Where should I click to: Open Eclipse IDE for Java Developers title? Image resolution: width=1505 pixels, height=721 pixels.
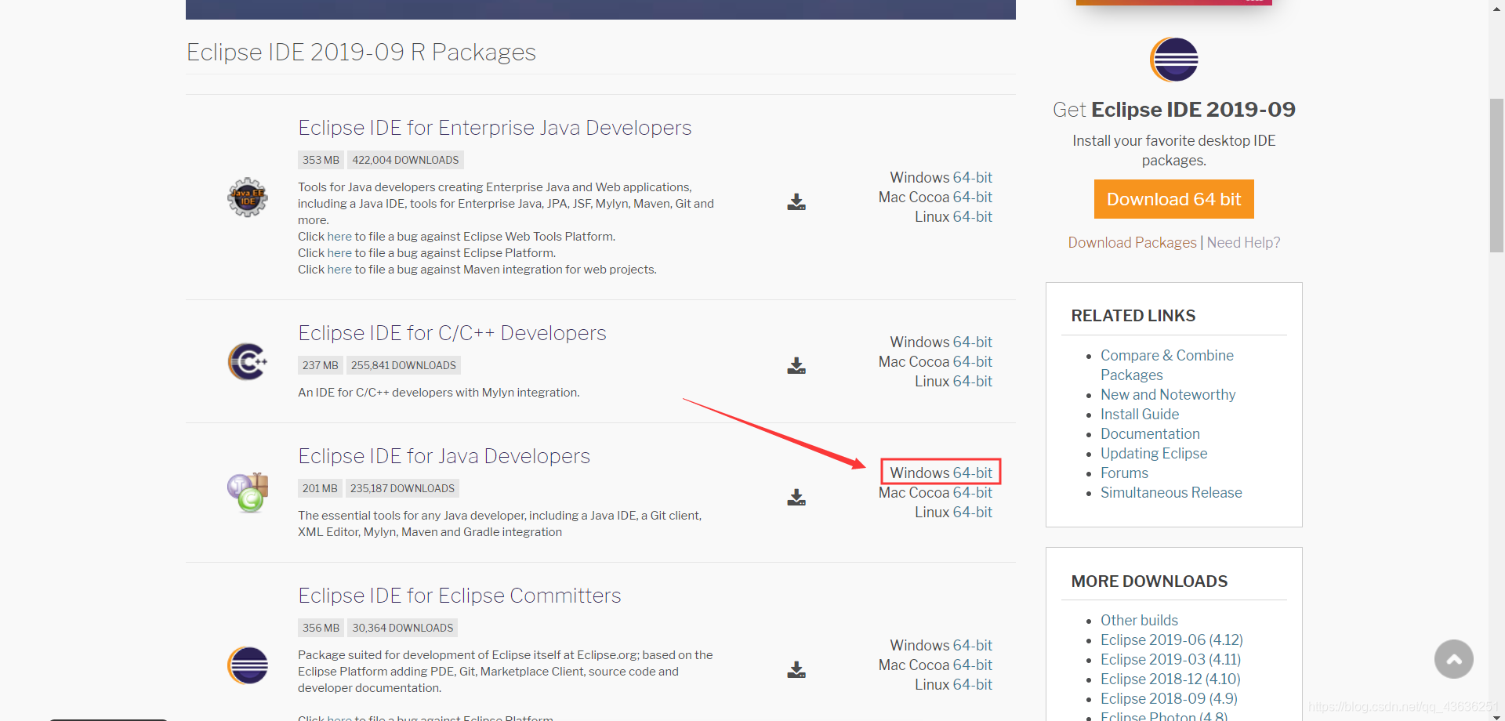[x=444, y=456]
